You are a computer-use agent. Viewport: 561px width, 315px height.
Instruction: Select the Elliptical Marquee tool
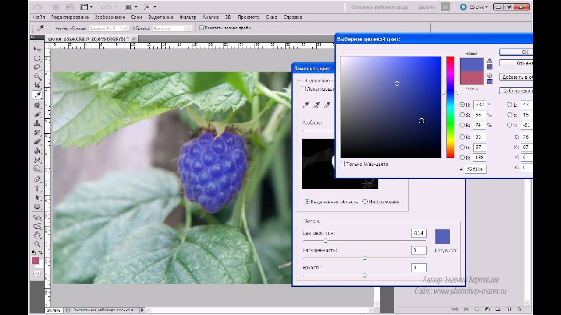click(x=37, y=59)
